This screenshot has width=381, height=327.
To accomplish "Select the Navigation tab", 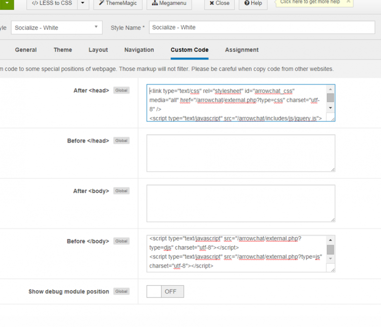I will tap(139, 50).
